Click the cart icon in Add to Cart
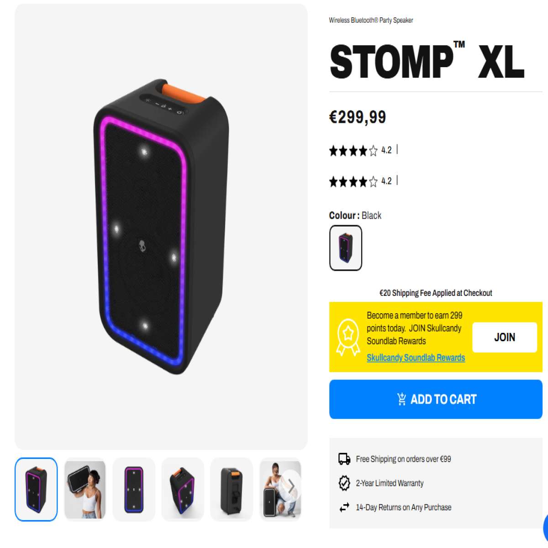 401,399
